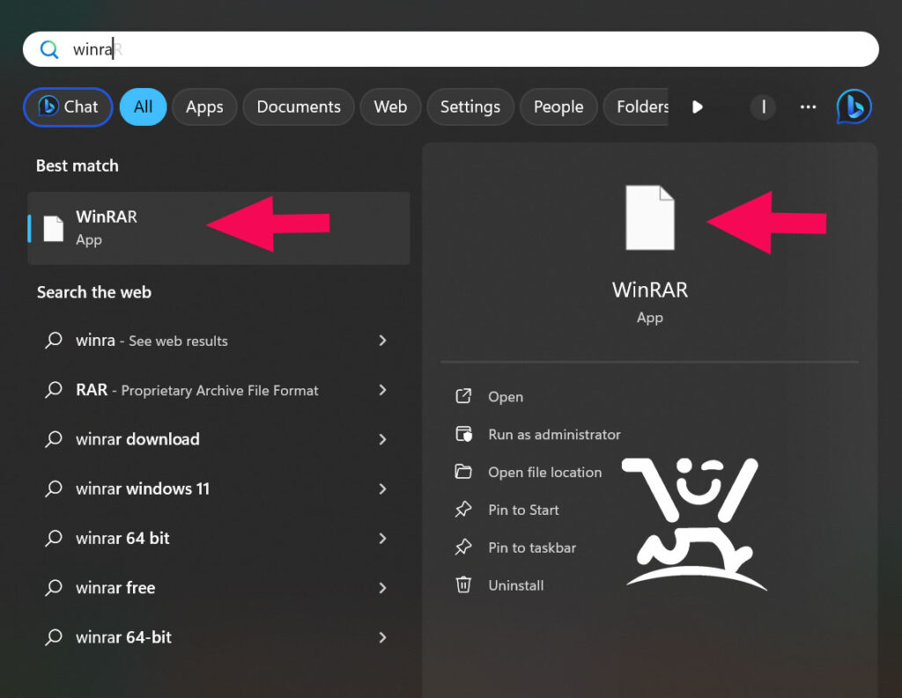Click the WinRAR file icon in best match
902x698 pixels.
tap(54, 229)
